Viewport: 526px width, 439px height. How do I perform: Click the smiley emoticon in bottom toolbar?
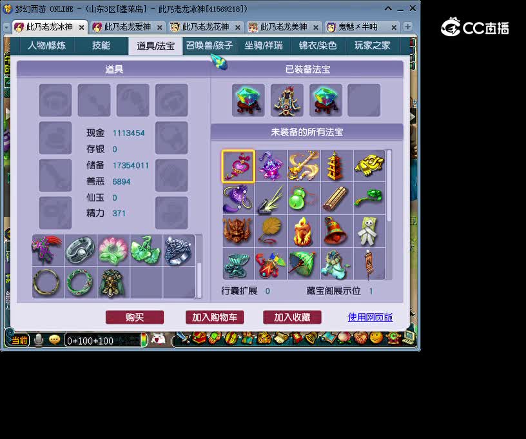(376, 338)
